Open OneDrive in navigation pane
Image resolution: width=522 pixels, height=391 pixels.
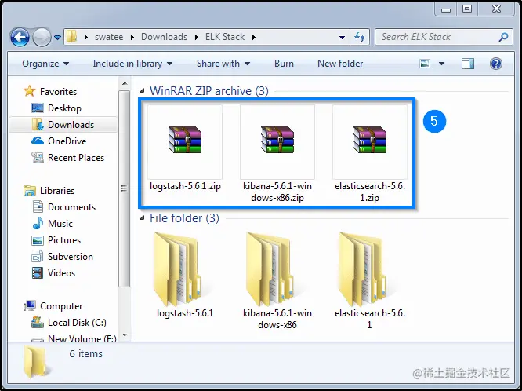coord(67,141)
